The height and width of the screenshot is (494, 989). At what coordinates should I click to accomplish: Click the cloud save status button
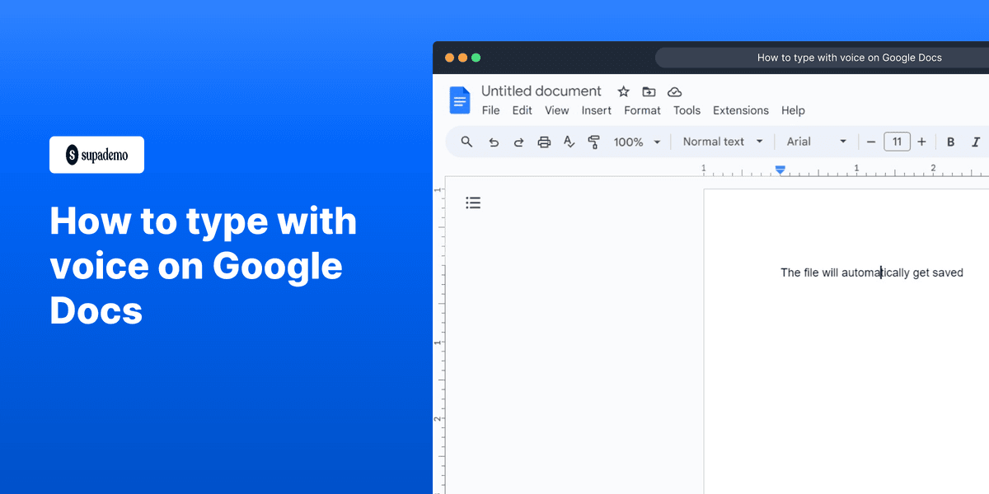pyautogui.click(x=674, y=91)
